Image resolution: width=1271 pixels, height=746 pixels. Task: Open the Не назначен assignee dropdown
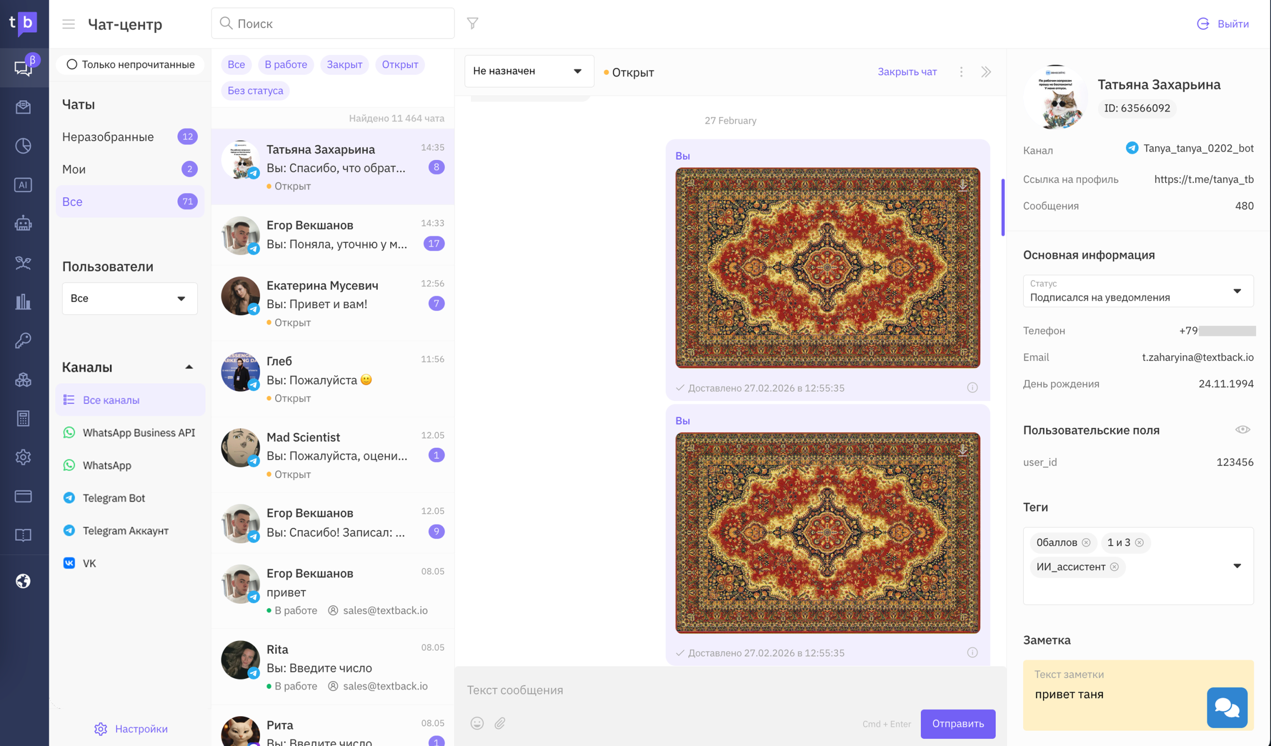click(529, 71)
